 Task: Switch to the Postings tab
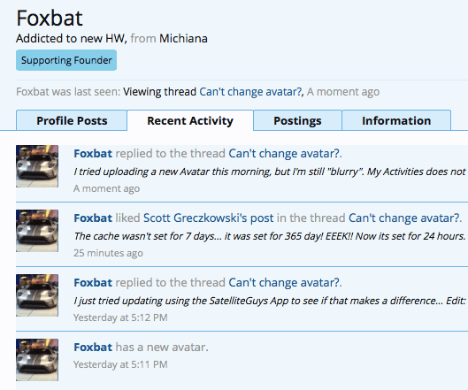(x=297, y=120)
